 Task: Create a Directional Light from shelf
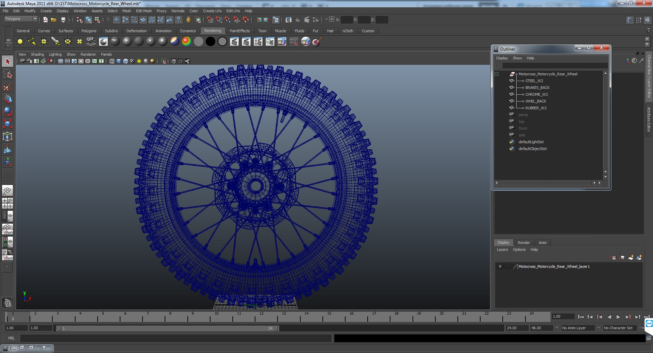(32, 42)
